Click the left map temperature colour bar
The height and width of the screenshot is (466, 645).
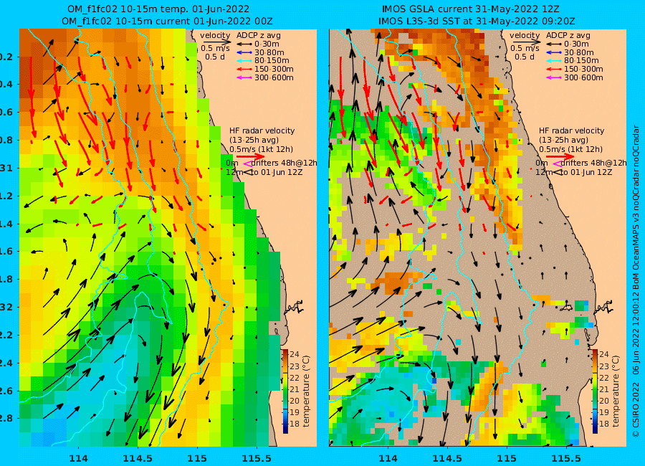(285, 391)
